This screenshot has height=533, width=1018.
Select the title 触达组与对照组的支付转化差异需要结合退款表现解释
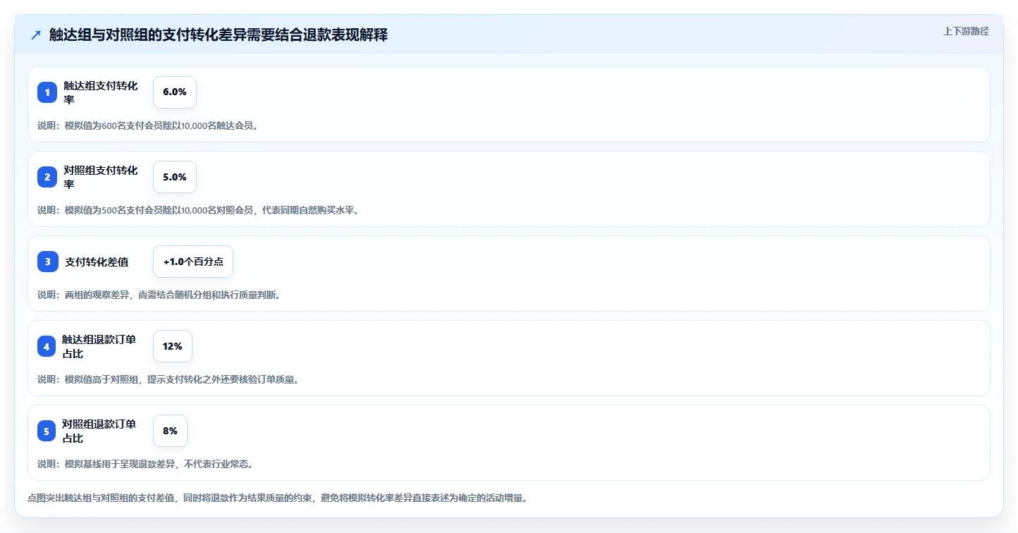(x=219, y=35)
